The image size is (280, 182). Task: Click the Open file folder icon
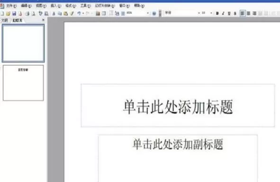click(x=8, y=13)
